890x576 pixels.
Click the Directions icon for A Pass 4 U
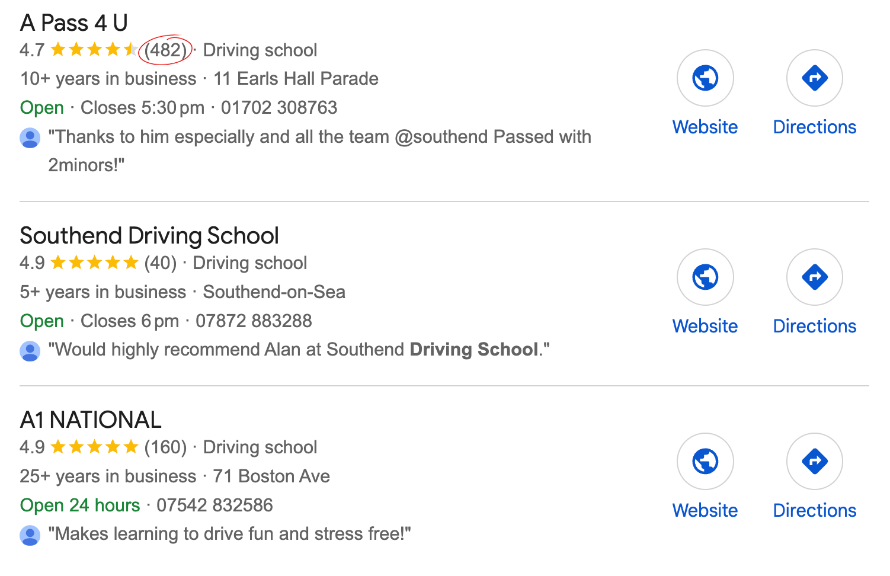click(814, 78)
